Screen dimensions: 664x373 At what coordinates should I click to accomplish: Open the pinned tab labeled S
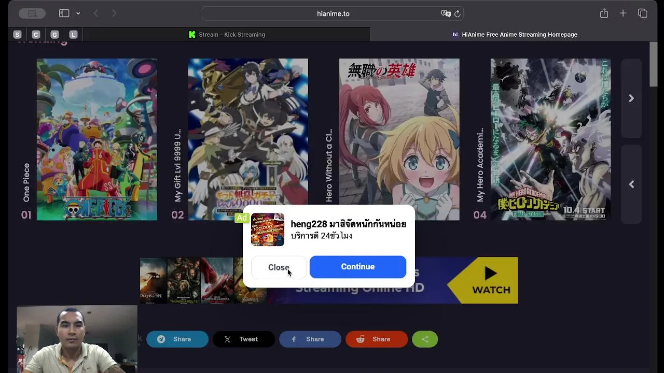[x=17, y=35]
